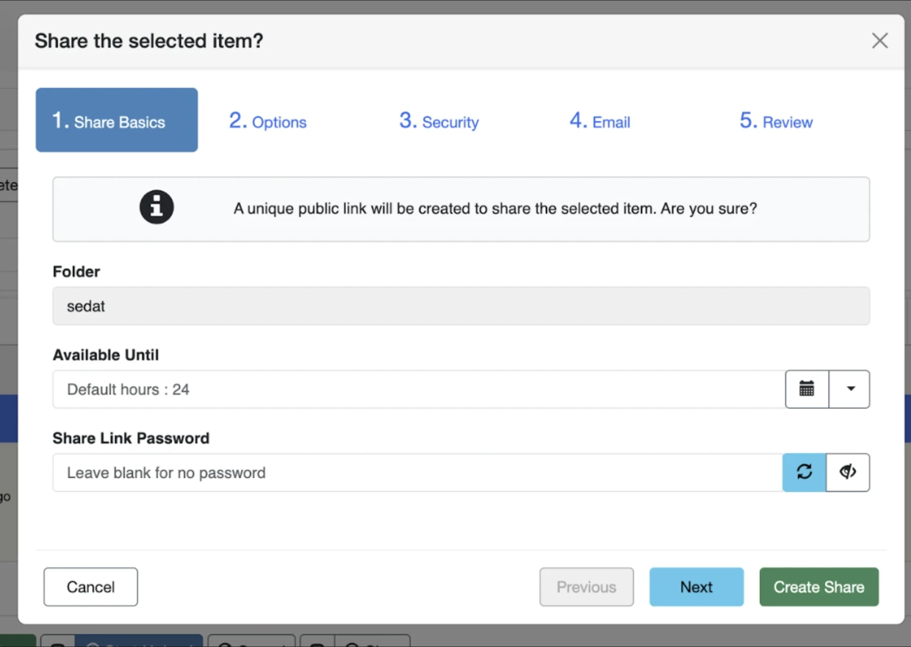Jump to the Review step tab

pyautogui.click(x=776, y=121)
